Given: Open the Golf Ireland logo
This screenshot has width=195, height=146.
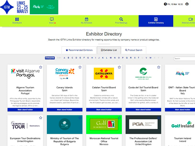Looking at the screenshot, I should [x=183, y=125].
